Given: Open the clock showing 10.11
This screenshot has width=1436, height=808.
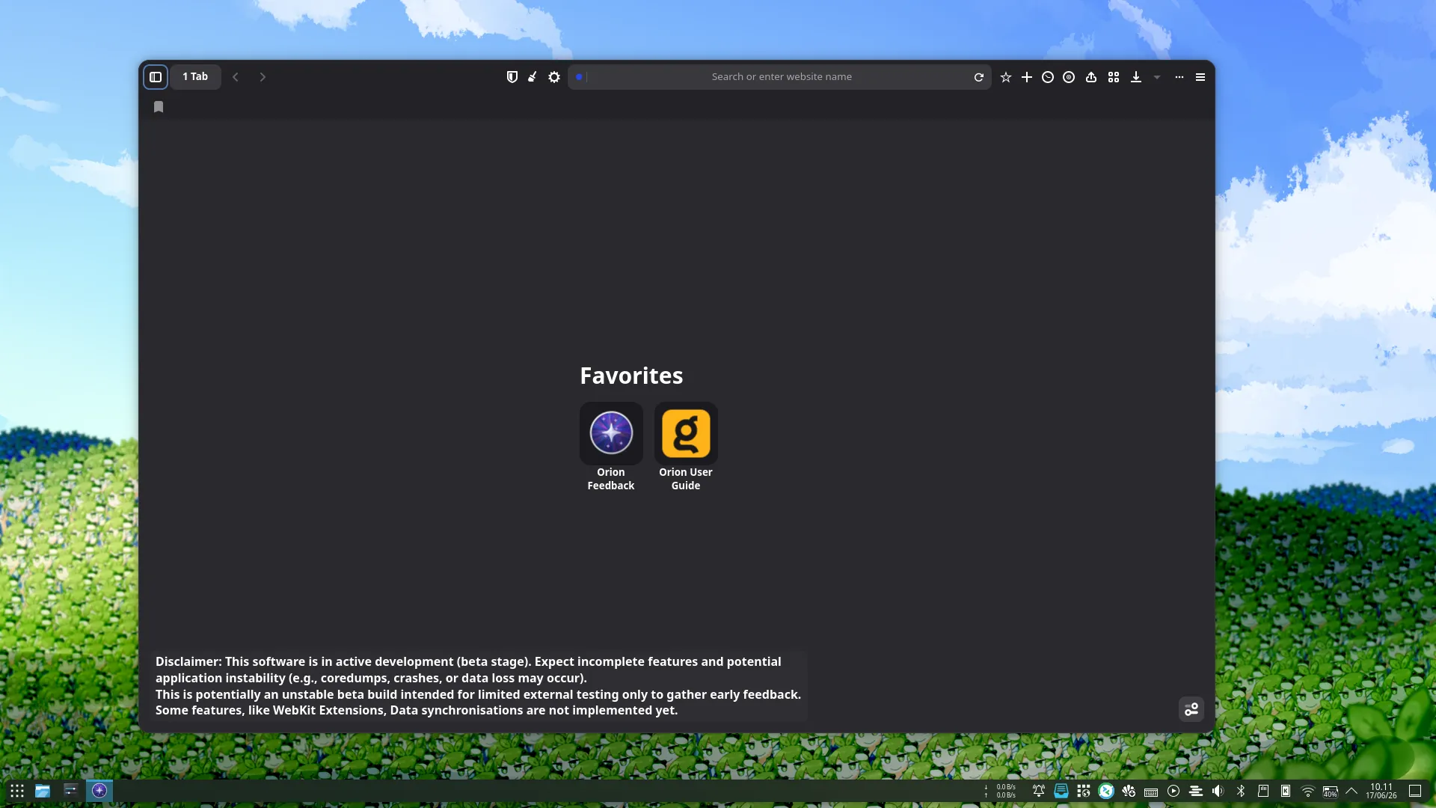Looking at the screenshot, I should [x=1381, y=791].
